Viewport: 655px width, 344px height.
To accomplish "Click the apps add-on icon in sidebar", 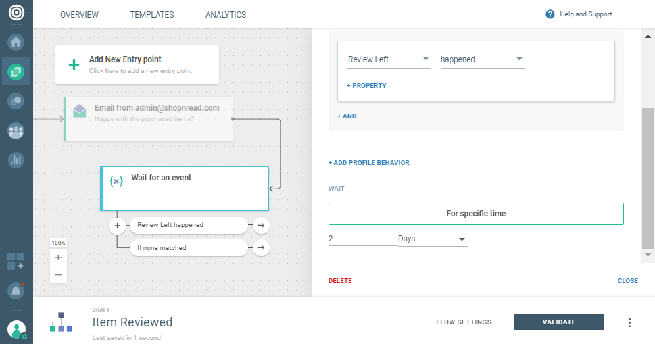I will coord(16,261).
